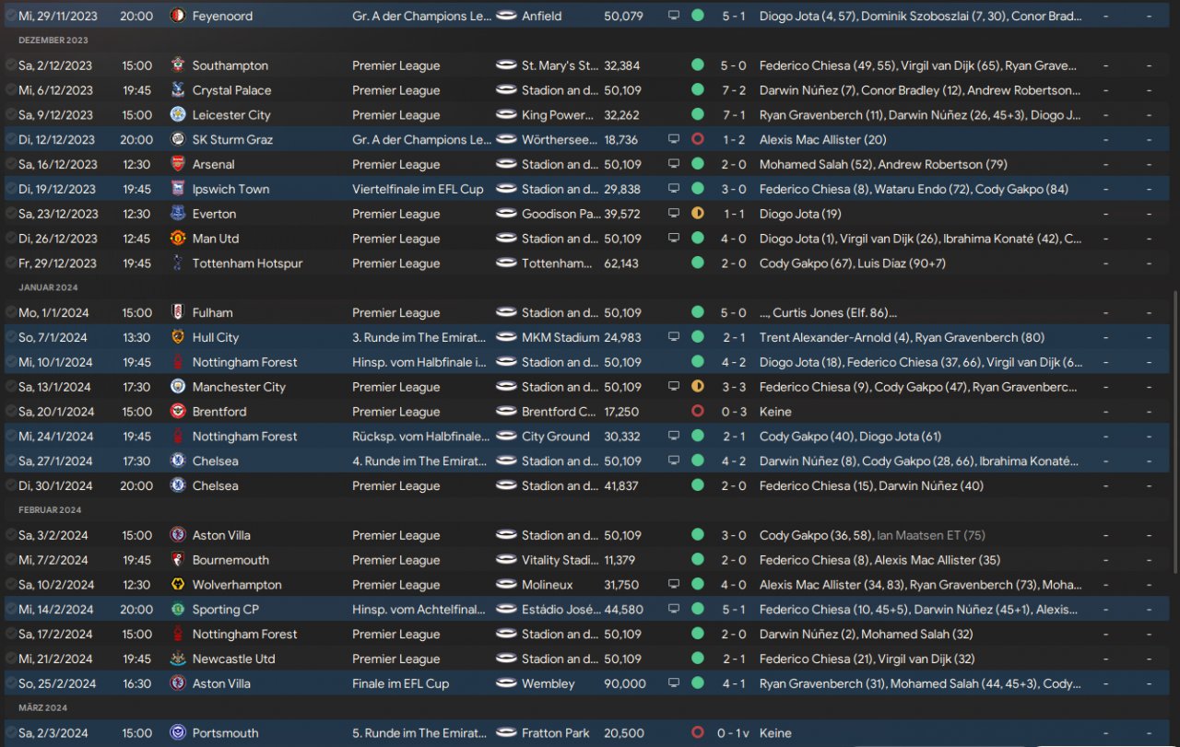
Task: Click the Diogo Jota (19) scorer text
Action: 800,214
